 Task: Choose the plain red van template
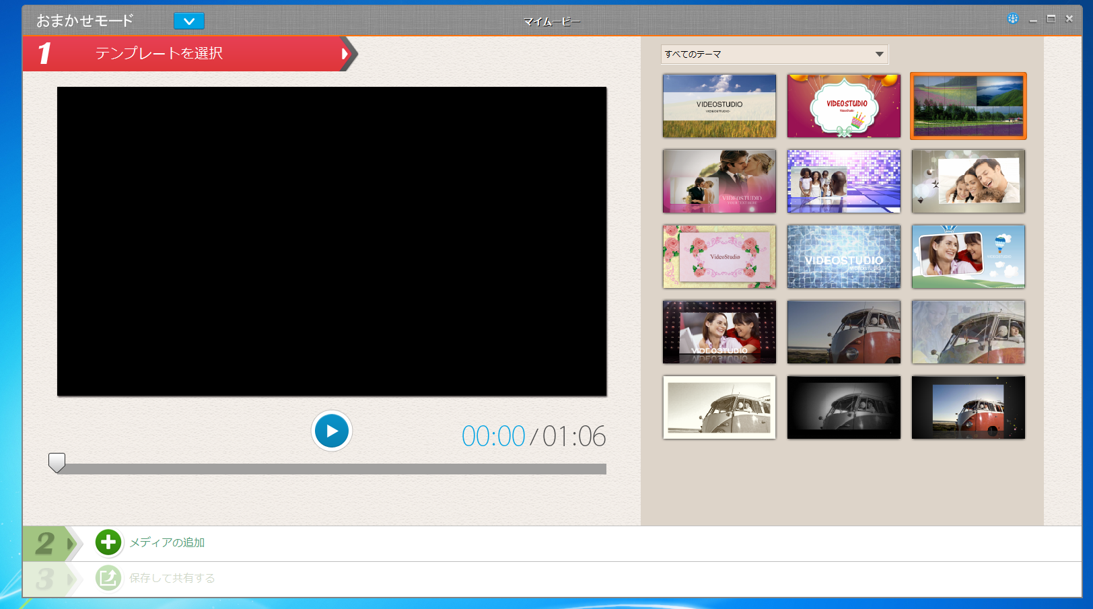[844, 332]
